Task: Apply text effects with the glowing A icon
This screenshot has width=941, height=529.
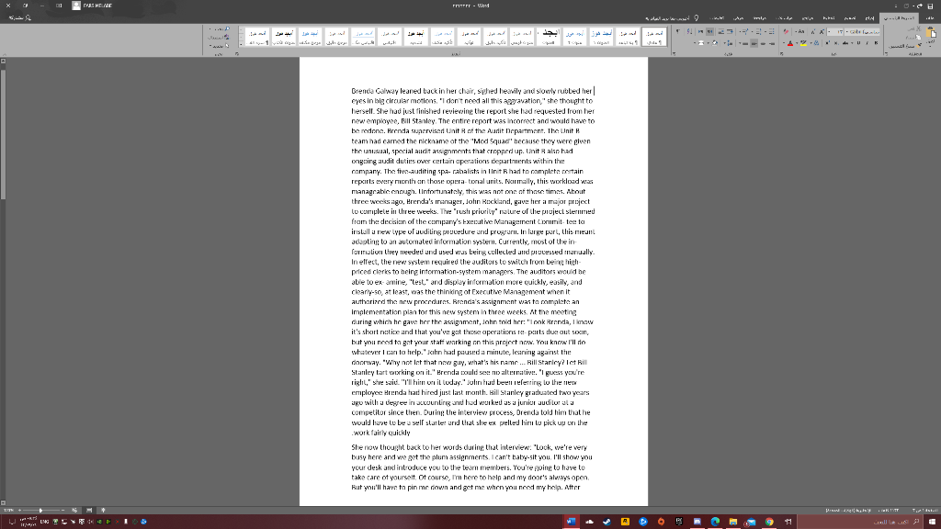Action: 816,43
